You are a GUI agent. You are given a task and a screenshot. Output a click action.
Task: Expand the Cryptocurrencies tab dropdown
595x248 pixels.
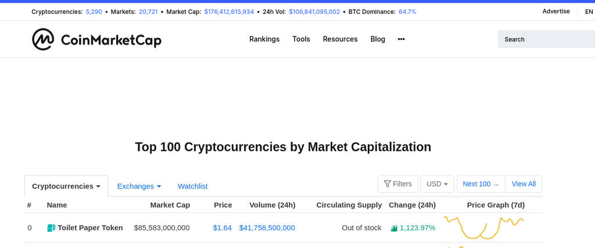(x=98, y=186)
